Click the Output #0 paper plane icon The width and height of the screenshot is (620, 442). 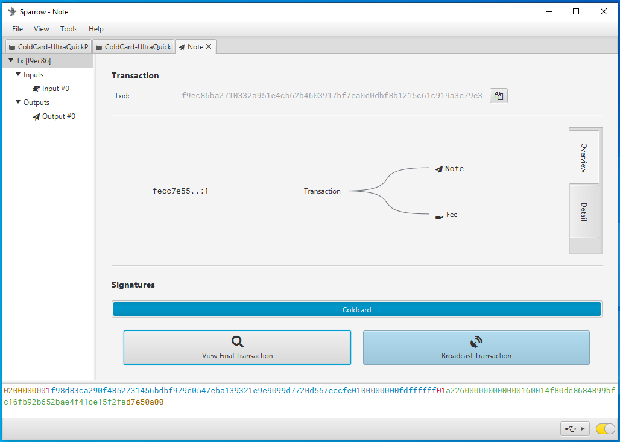(36, 116)
